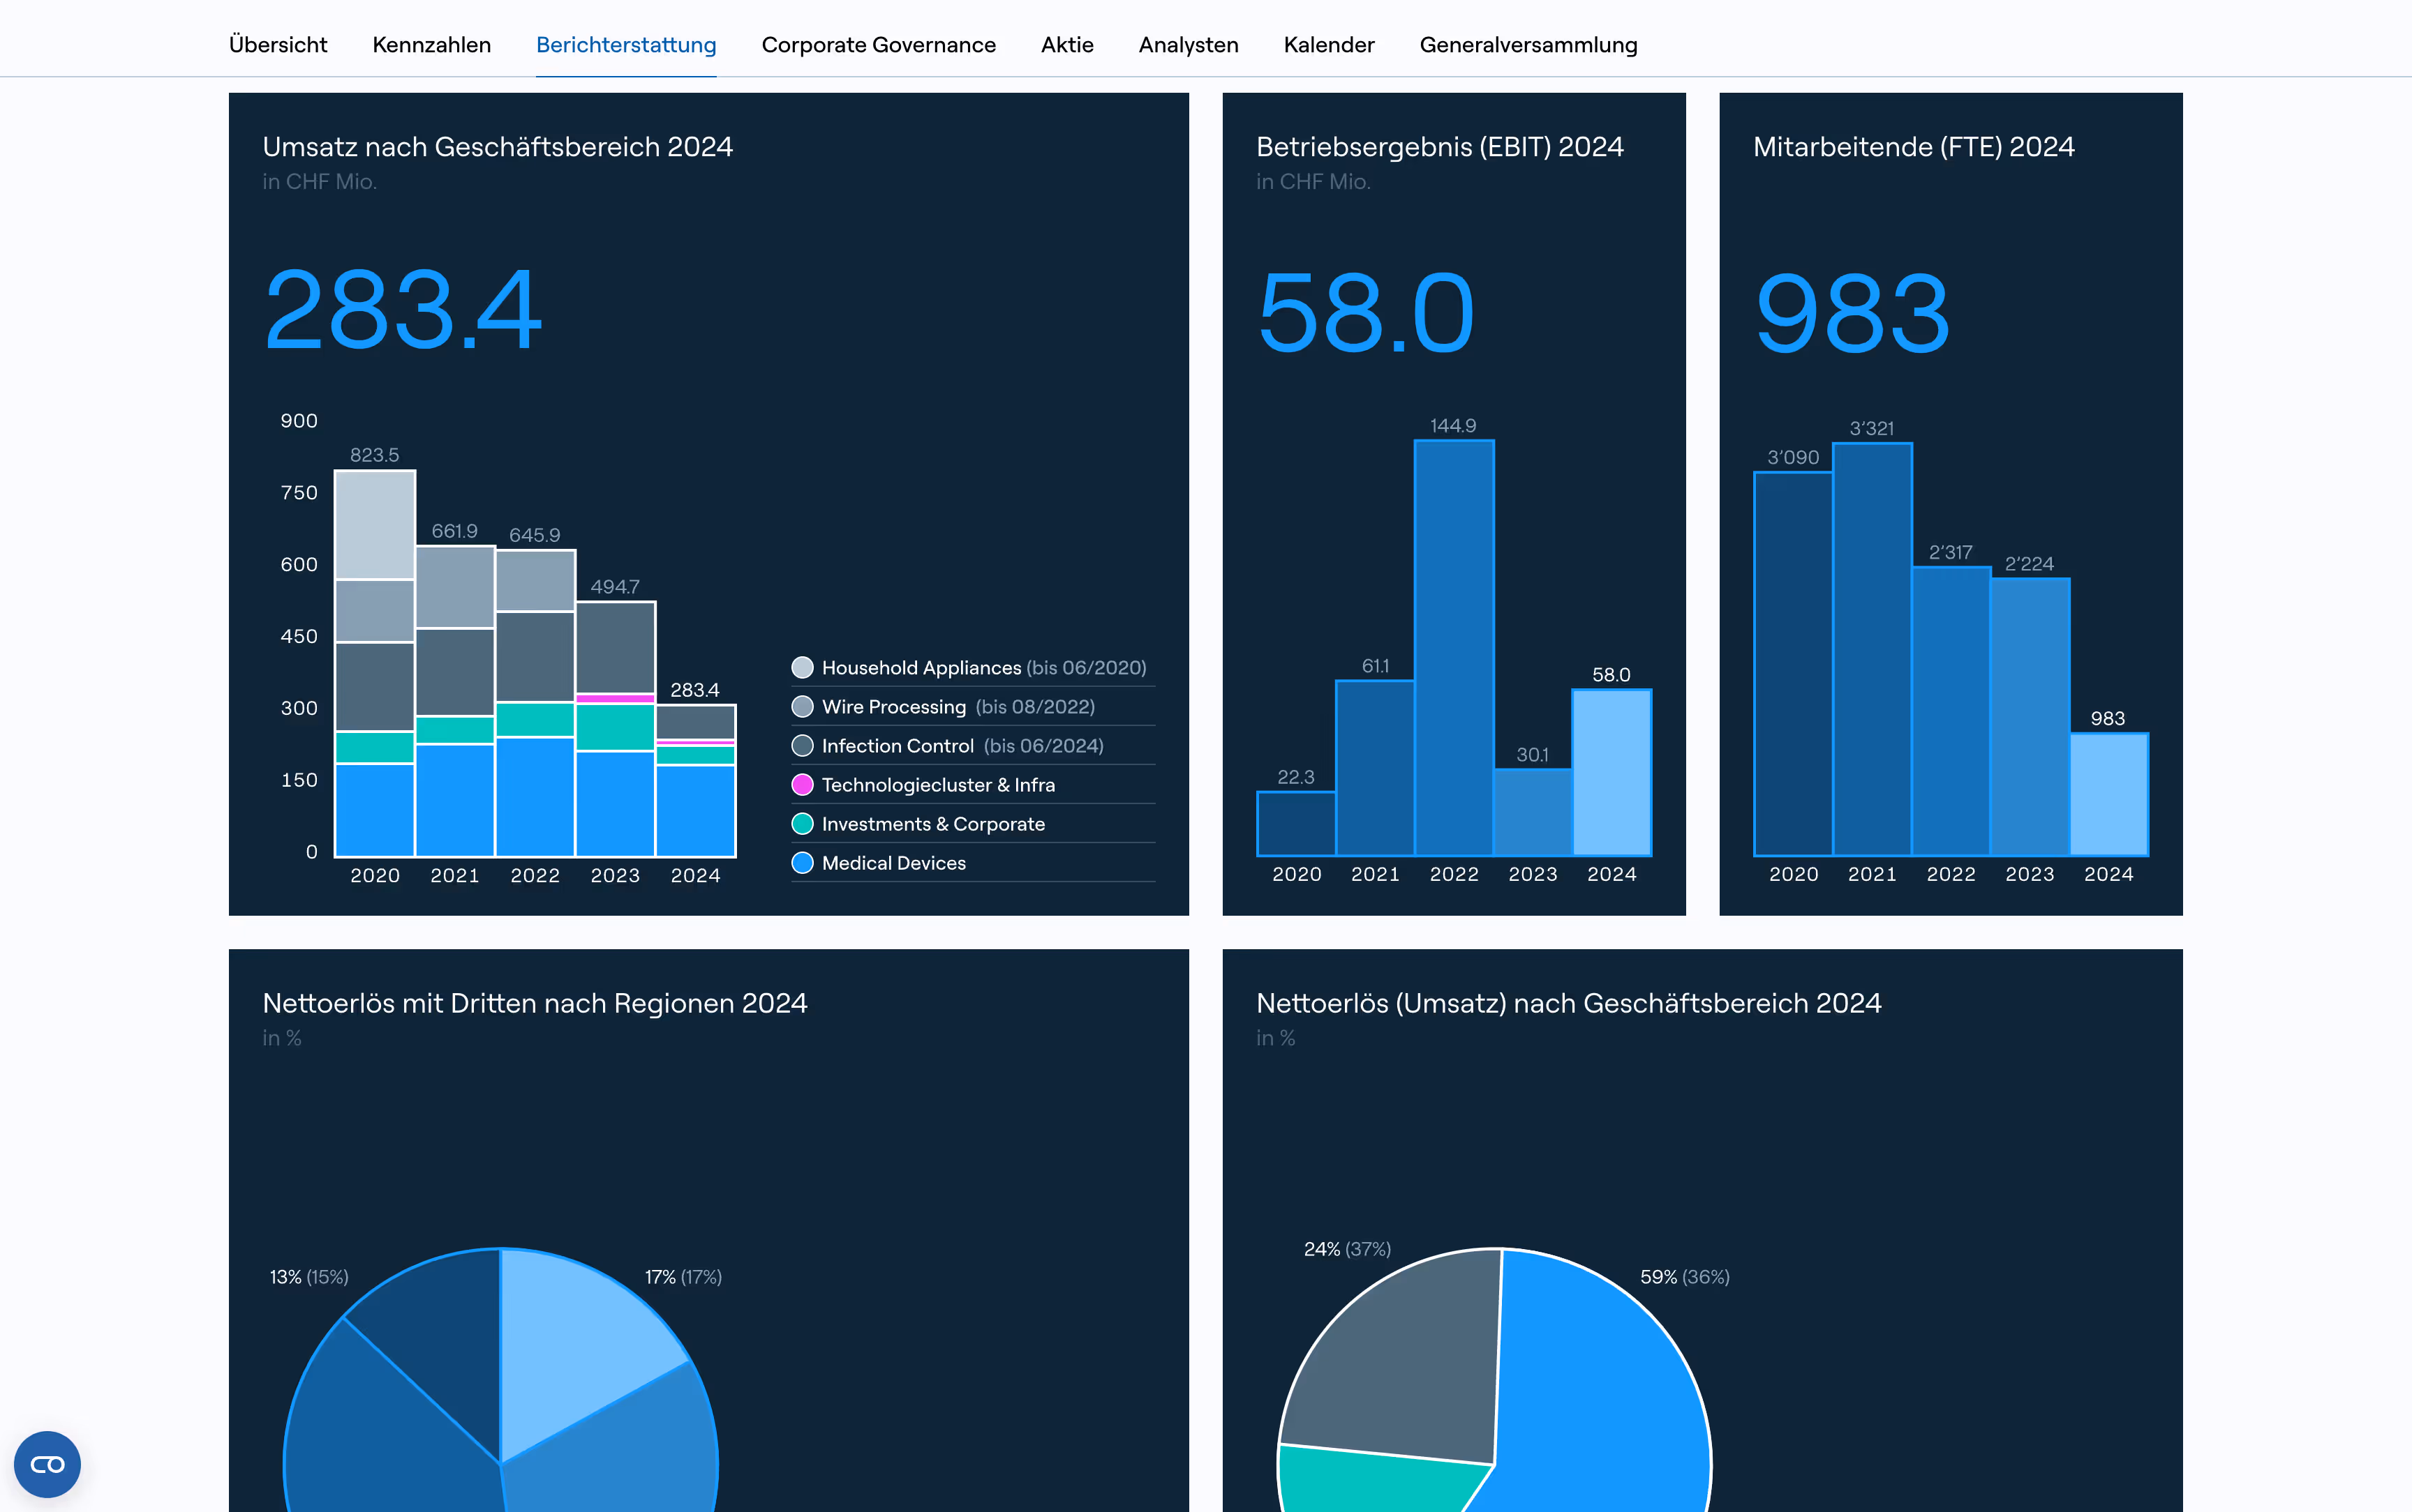
Task: Open the Übersicht tab
Action: click(x=278, y=45)
